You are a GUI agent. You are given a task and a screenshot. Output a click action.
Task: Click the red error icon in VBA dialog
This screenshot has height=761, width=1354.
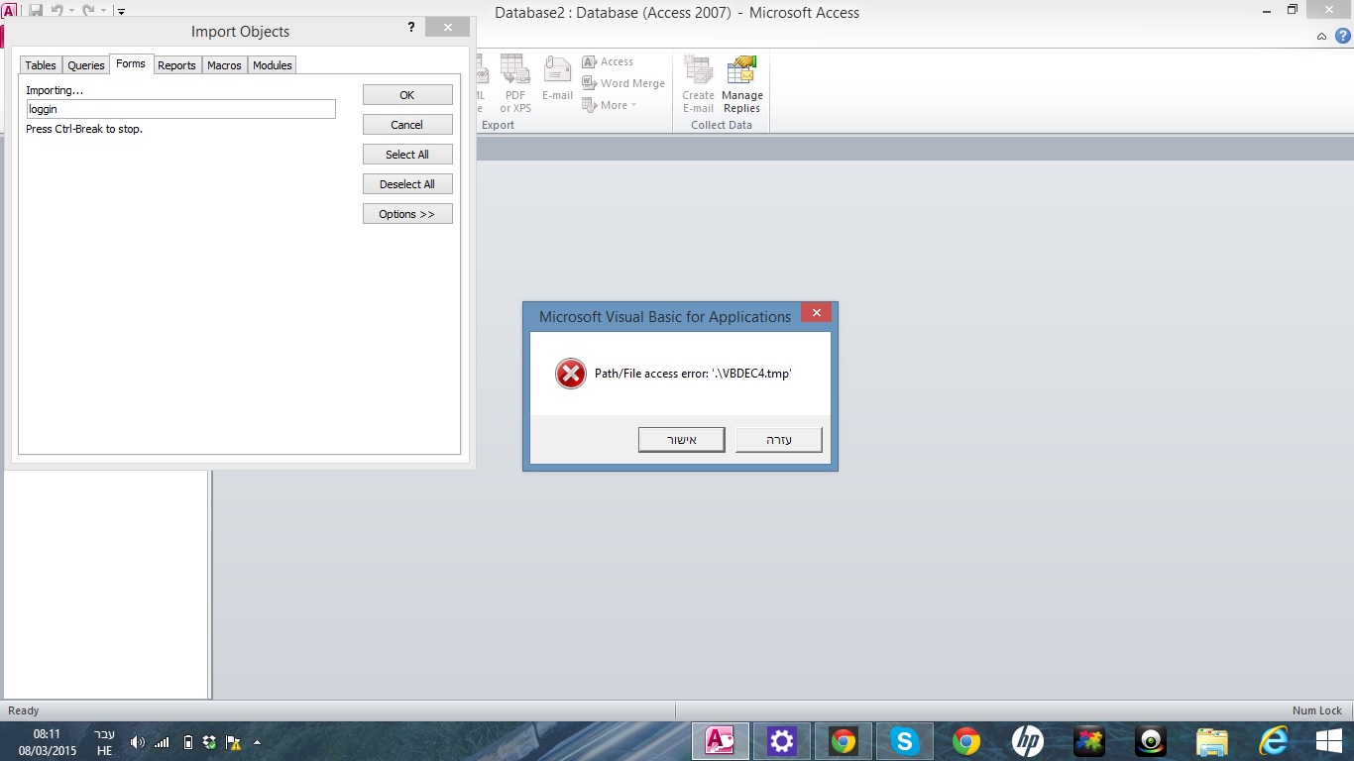[571, 374]
